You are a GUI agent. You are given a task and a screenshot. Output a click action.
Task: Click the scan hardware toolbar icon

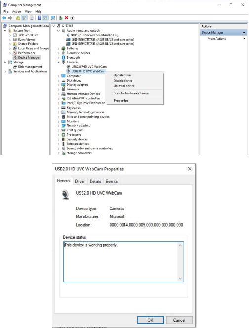tap(53, 18)
